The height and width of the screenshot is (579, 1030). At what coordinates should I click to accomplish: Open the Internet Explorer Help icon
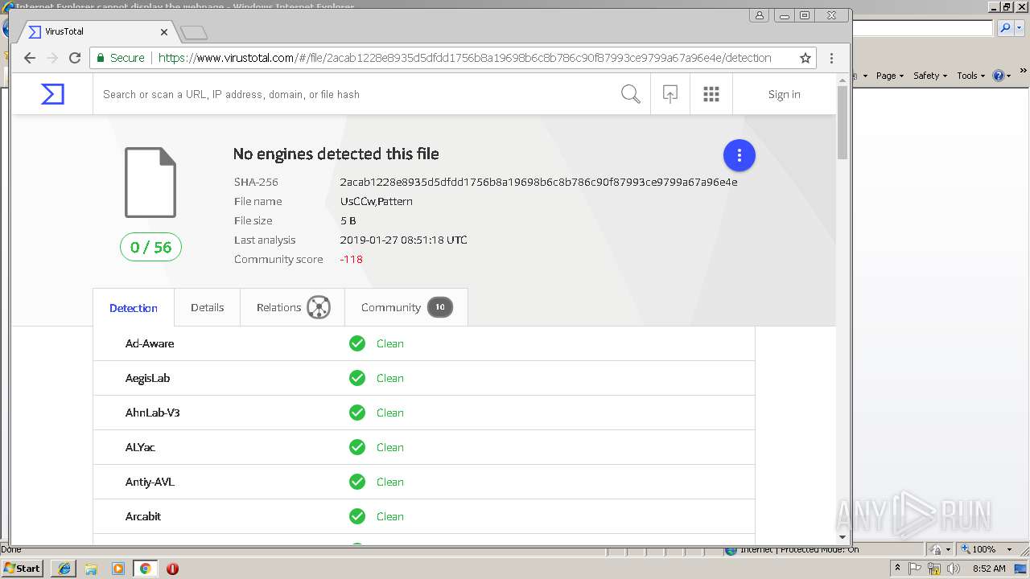[x=998, y=76]
